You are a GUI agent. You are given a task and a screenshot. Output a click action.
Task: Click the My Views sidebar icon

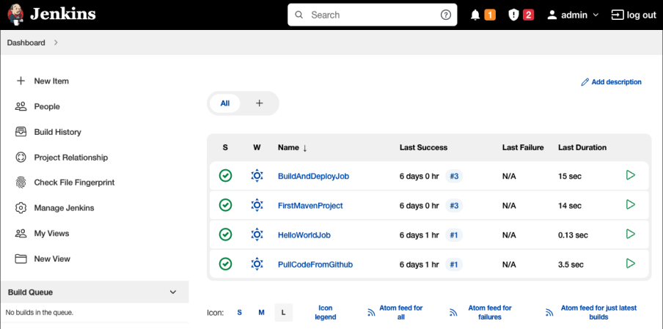21,233
